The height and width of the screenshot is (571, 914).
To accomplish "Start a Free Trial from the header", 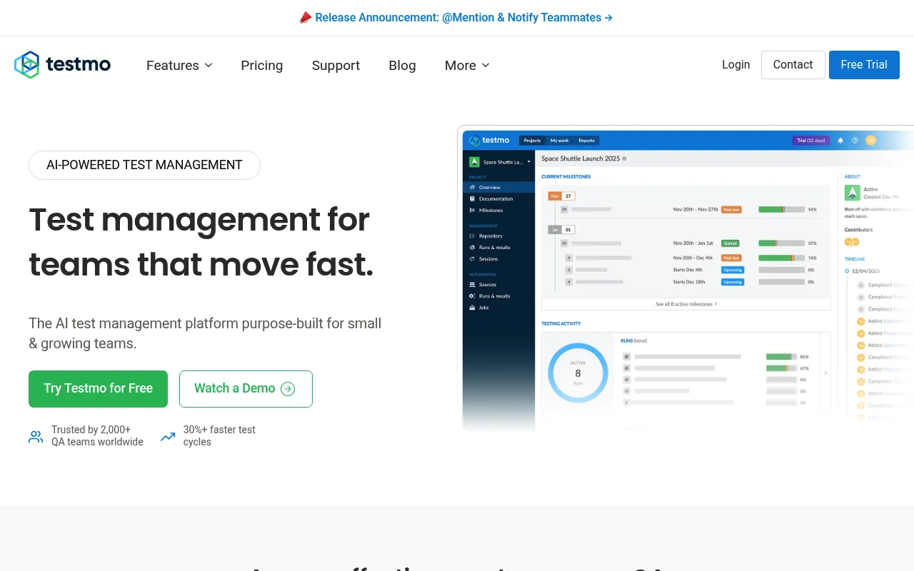I will [864, 64].
